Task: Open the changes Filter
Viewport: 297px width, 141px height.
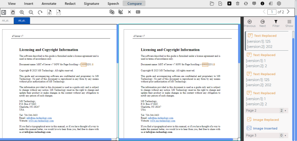Action: point(276,24)
